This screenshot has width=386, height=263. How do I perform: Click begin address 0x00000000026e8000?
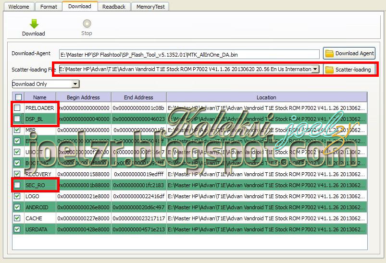tap(84, 207)
